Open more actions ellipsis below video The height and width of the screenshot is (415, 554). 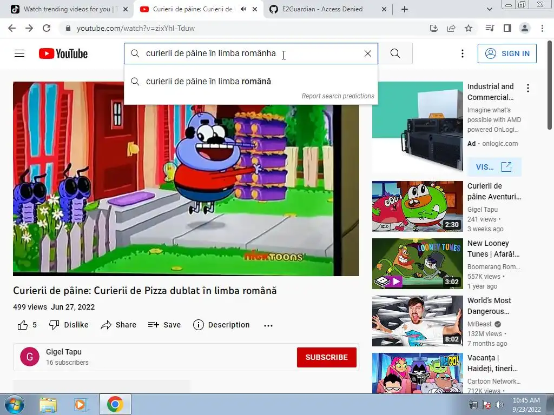pyautogui.click(x=268, y=325)
